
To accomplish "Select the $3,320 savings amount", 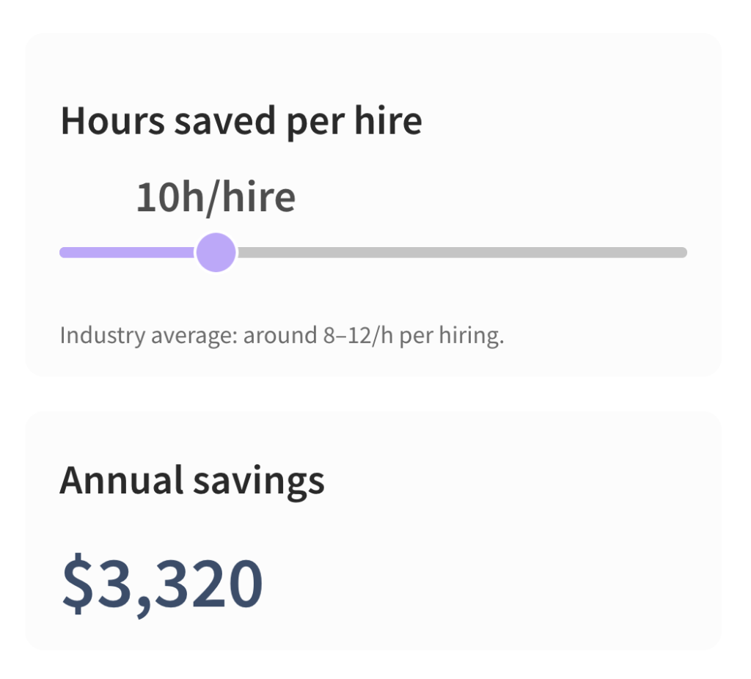I will (162, 583).
